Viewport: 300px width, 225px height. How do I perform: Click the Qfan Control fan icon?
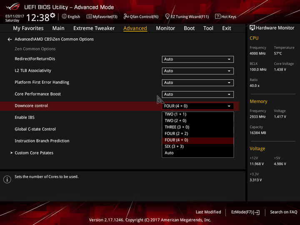(126, 17)
